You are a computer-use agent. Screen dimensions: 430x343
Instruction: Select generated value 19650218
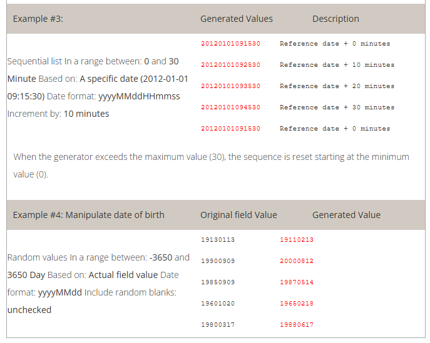pyautogui.click(x=297, y=304)
